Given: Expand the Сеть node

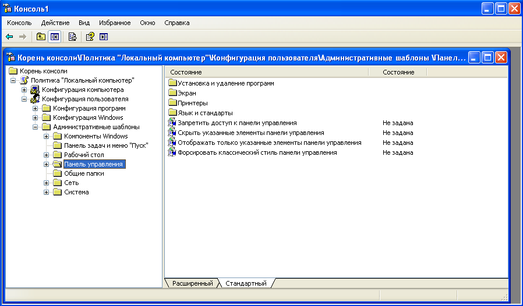Looking at the screenshot, I should [47, 183].
